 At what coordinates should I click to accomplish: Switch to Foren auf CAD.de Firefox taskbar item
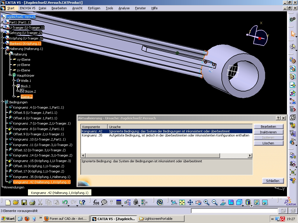66,219
